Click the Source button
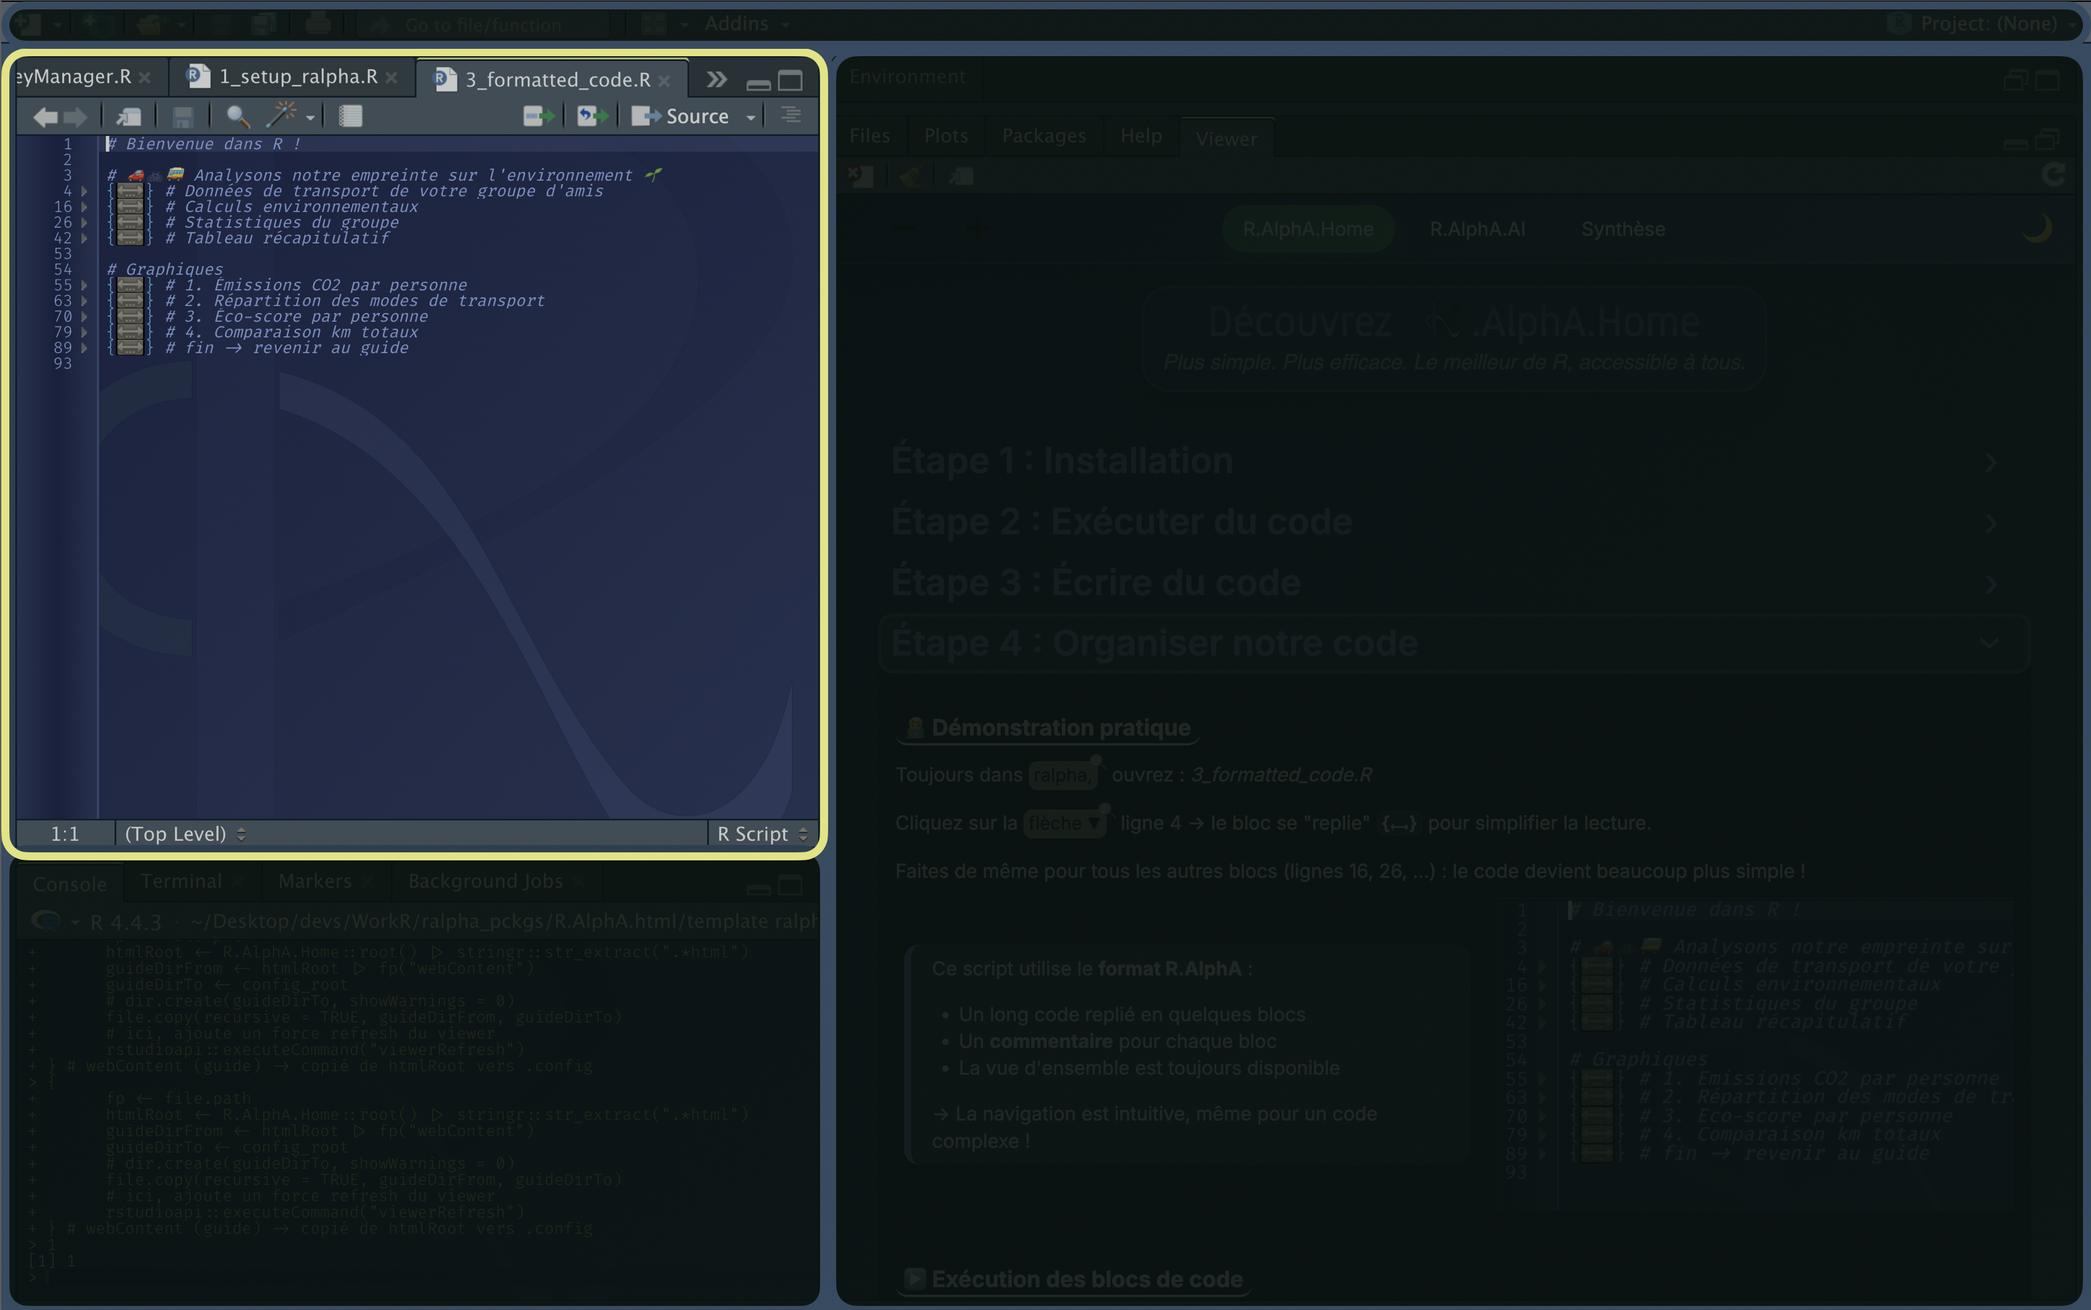2091x1310 pixels. (x=681, y=116)
